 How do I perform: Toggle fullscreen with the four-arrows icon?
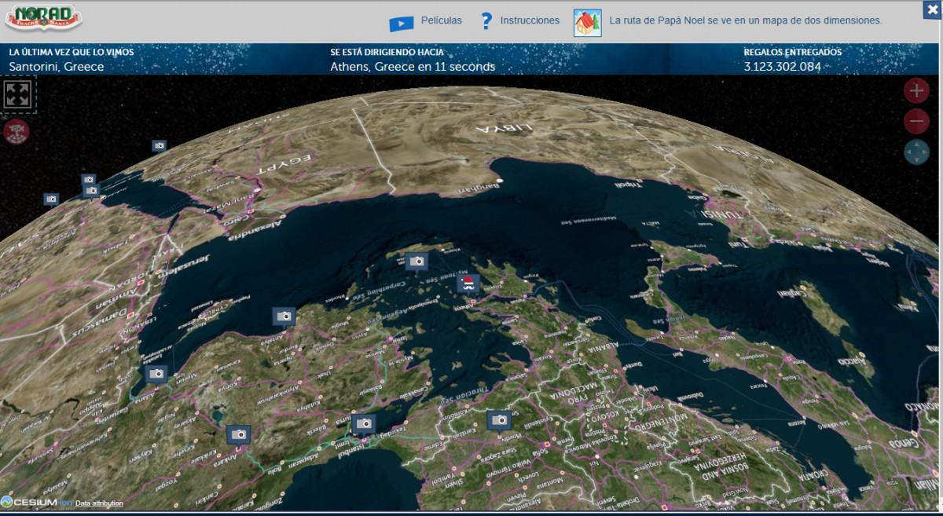click(x=17, y=93)
